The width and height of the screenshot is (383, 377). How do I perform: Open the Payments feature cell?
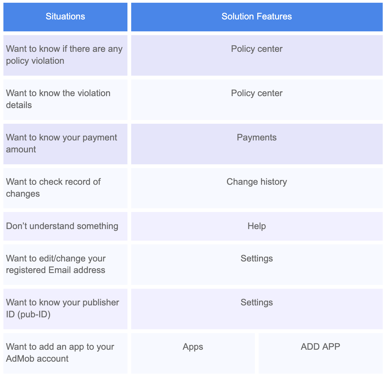pyautogui.click(x=257, y=143)
